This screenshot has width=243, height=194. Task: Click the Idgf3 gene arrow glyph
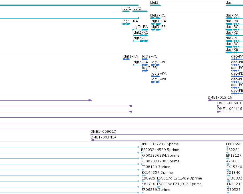(x=155, y=5)
